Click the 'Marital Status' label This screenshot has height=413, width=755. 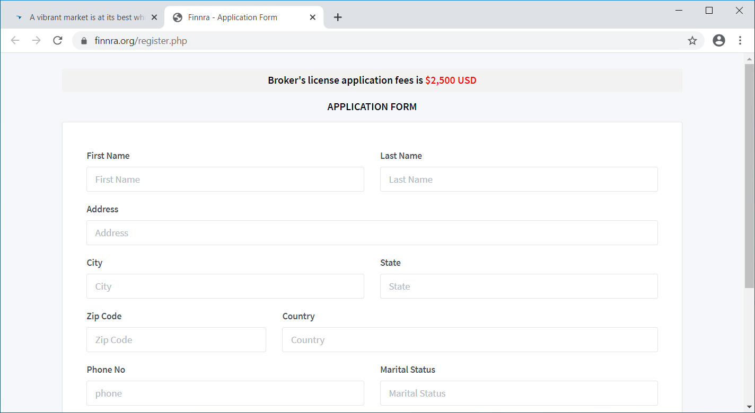coord(408,370)
